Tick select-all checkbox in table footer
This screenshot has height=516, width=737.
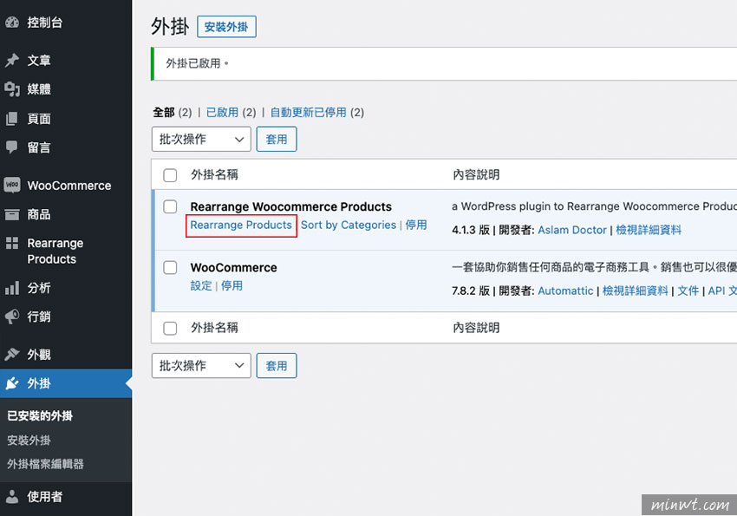pos(170,328)
